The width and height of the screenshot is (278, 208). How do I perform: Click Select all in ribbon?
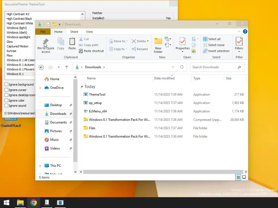pos(212,39)
